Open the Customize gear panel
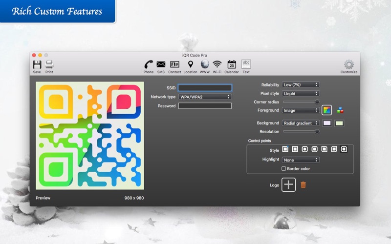The image size is (391, 244). pyautogui.click(x=349, y=66)
